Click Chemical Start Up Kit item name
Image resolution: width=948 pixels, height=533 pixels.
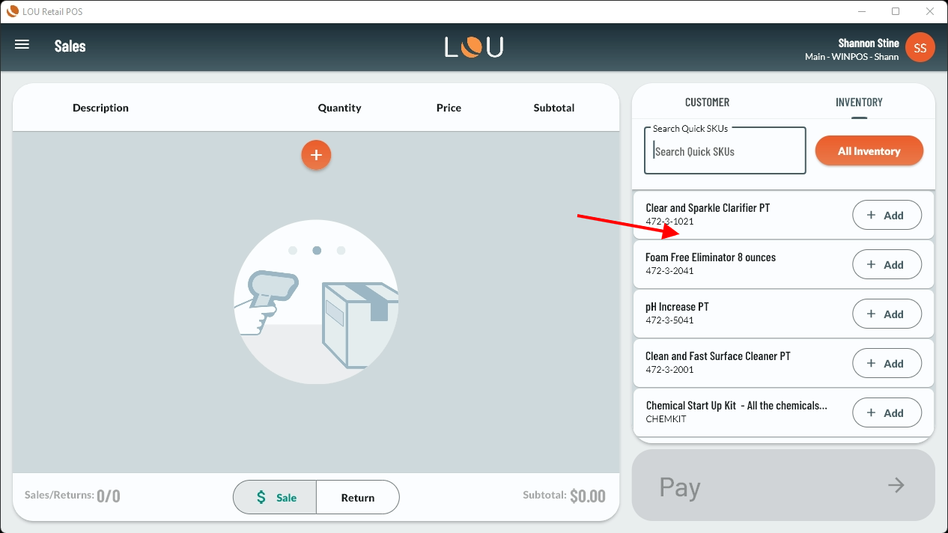[737, 406]
